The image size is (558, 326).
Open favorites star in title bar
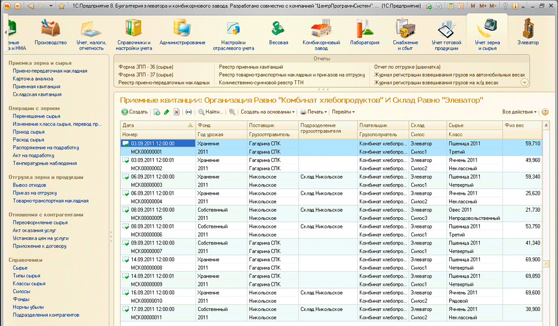tap(61, 6)
